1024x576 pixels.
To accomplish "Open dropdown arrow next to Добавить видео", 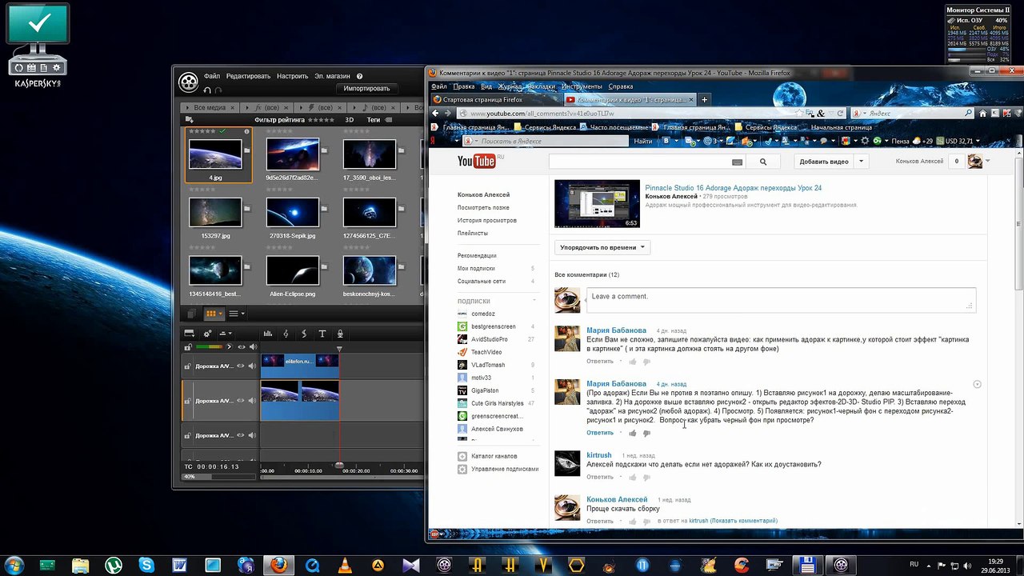I will coord(862,162).
